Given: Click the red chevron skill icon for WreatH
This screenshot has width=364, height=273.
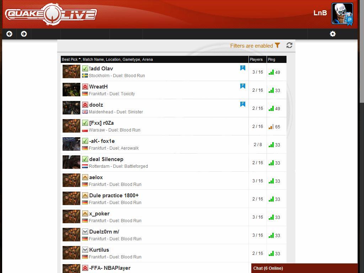Looking at the screenshot, I should 85,87.
